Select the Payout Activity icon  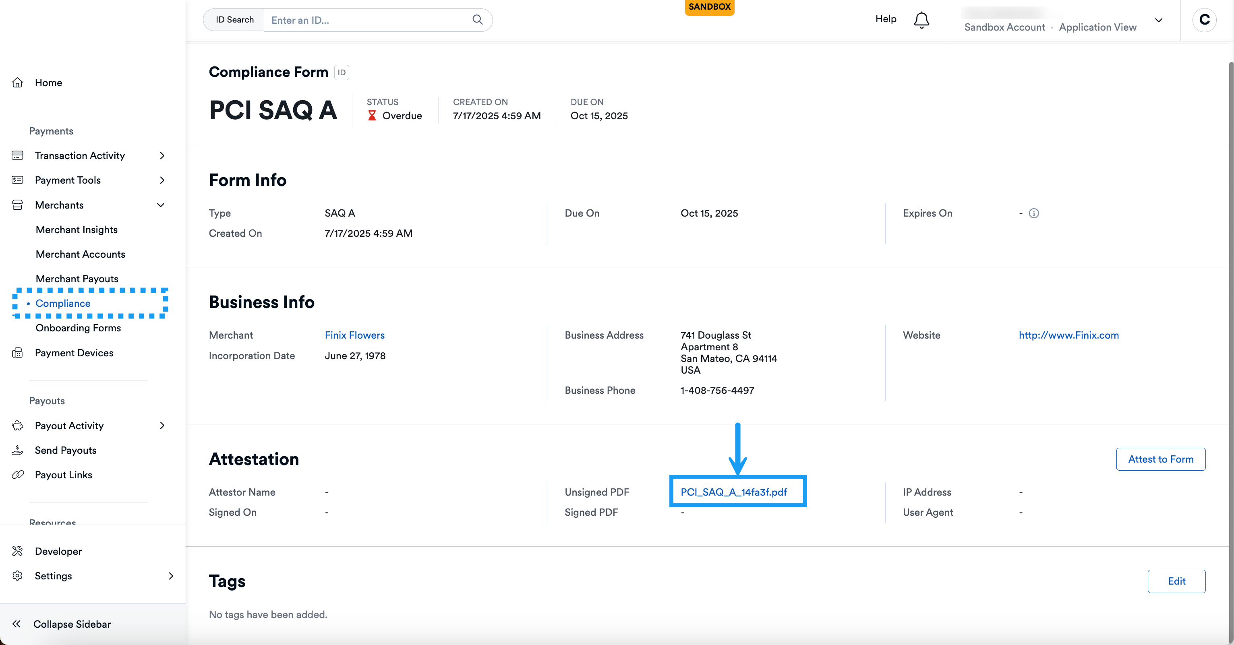(x=17, y=425)
